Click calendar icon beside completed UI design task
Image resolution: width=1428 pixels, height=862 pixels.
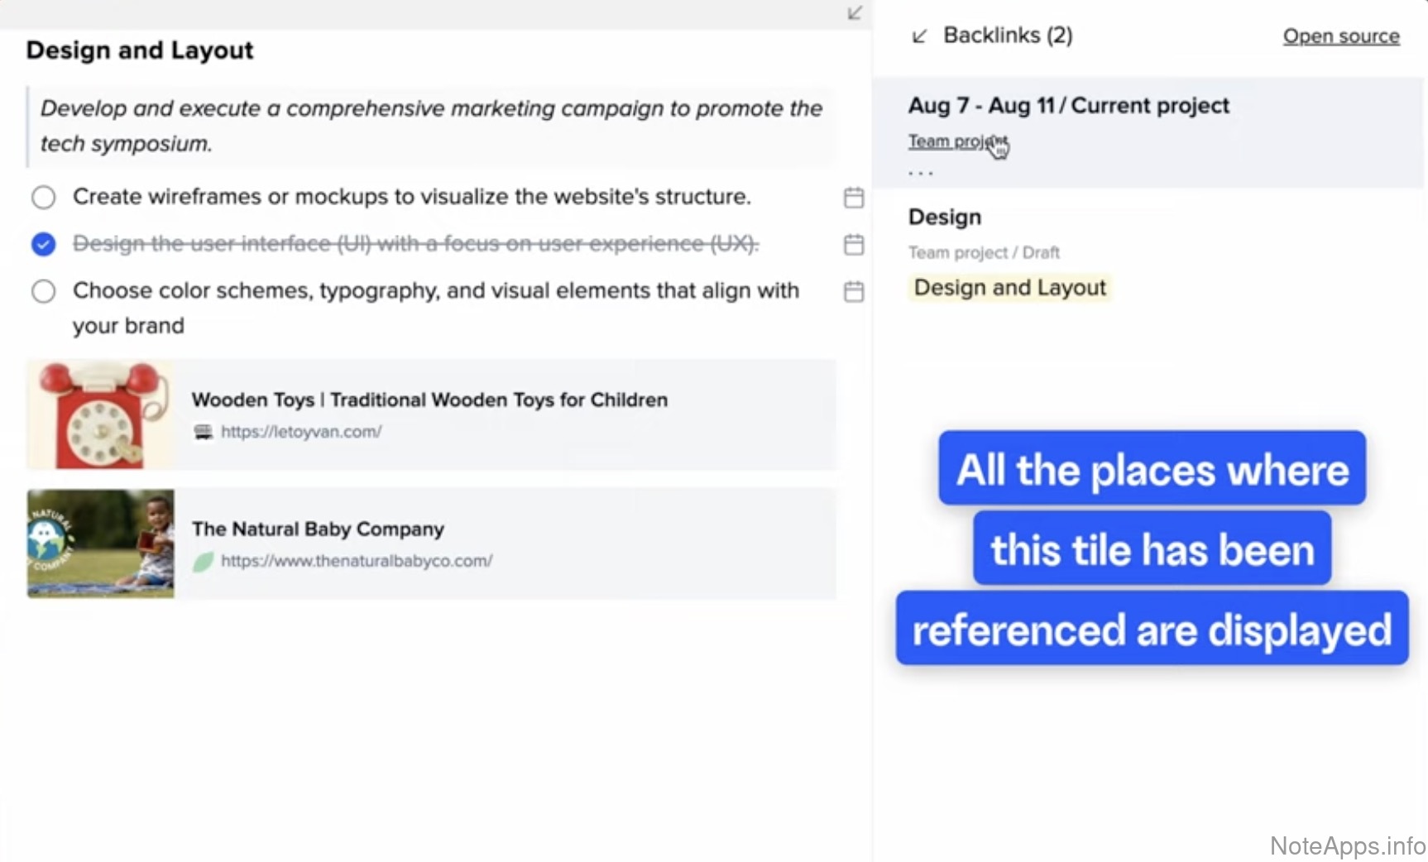[853, 245]
